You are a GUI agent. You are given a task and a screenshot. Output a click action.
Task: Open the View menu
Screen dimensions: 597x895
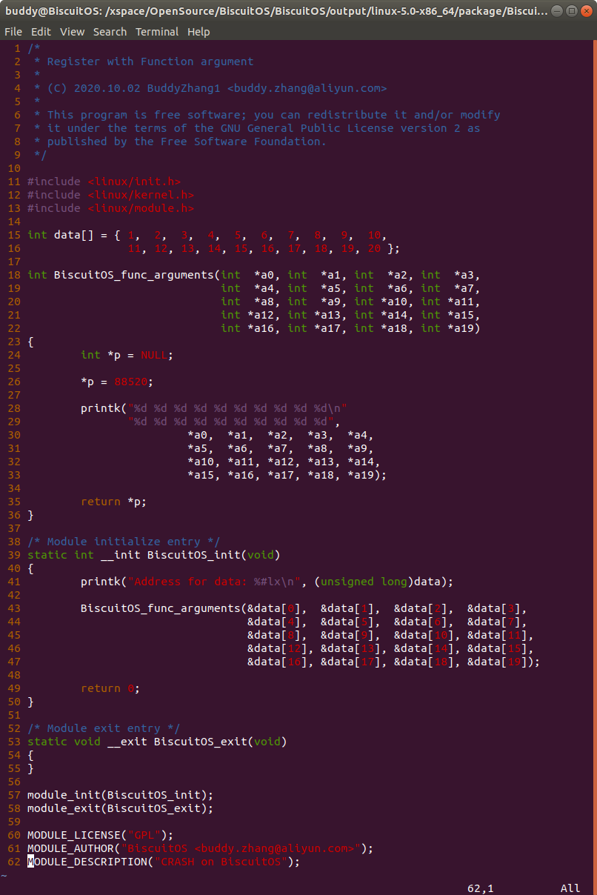pyautogui.click(x=72, y=32)
